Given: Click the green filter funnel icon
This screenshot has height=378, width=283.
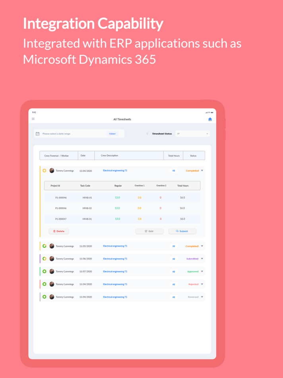Looking at the screenshot, I should (147, 134).
